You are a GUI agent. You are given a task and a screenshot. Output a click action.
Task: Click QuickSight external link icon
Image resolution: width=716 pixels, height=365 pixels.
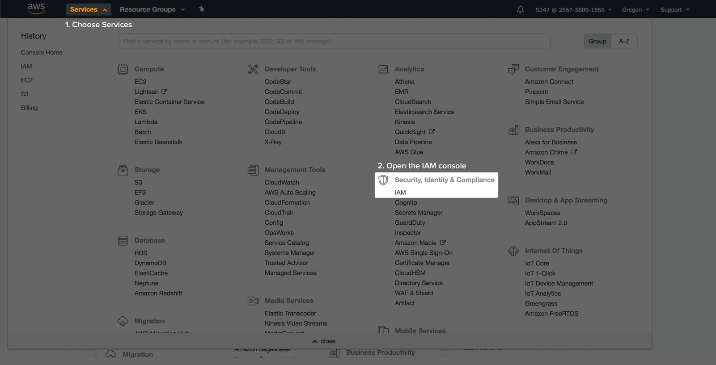coord(432,132)
